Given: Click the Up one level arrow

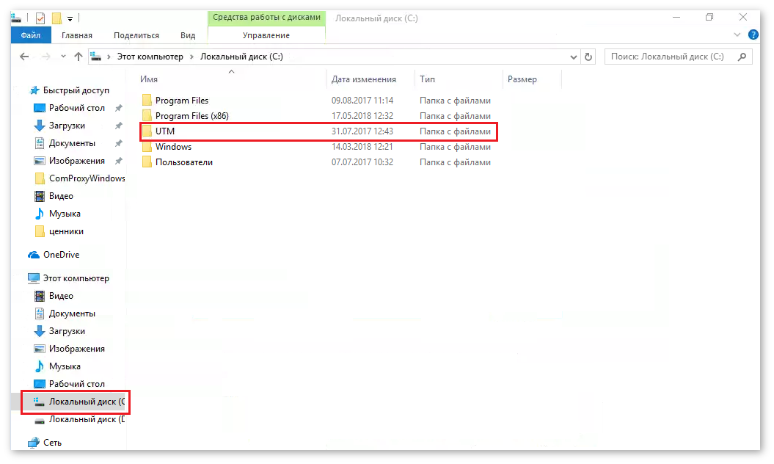Looking at the screenshot, I should (x=79, y=57).
